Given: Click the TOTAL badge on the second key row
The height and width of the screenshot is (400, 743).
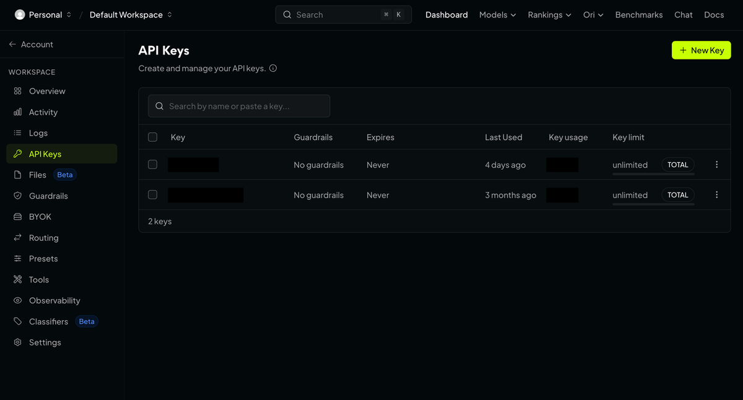Looking at the screenshot, I should coord(678,194).
